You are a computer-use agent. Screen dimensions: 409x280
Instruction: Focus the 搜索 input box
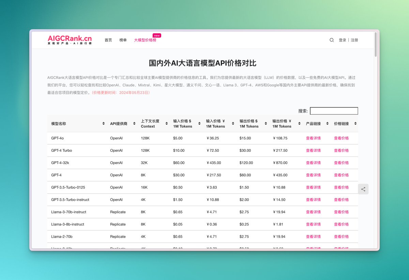[334, 111]
